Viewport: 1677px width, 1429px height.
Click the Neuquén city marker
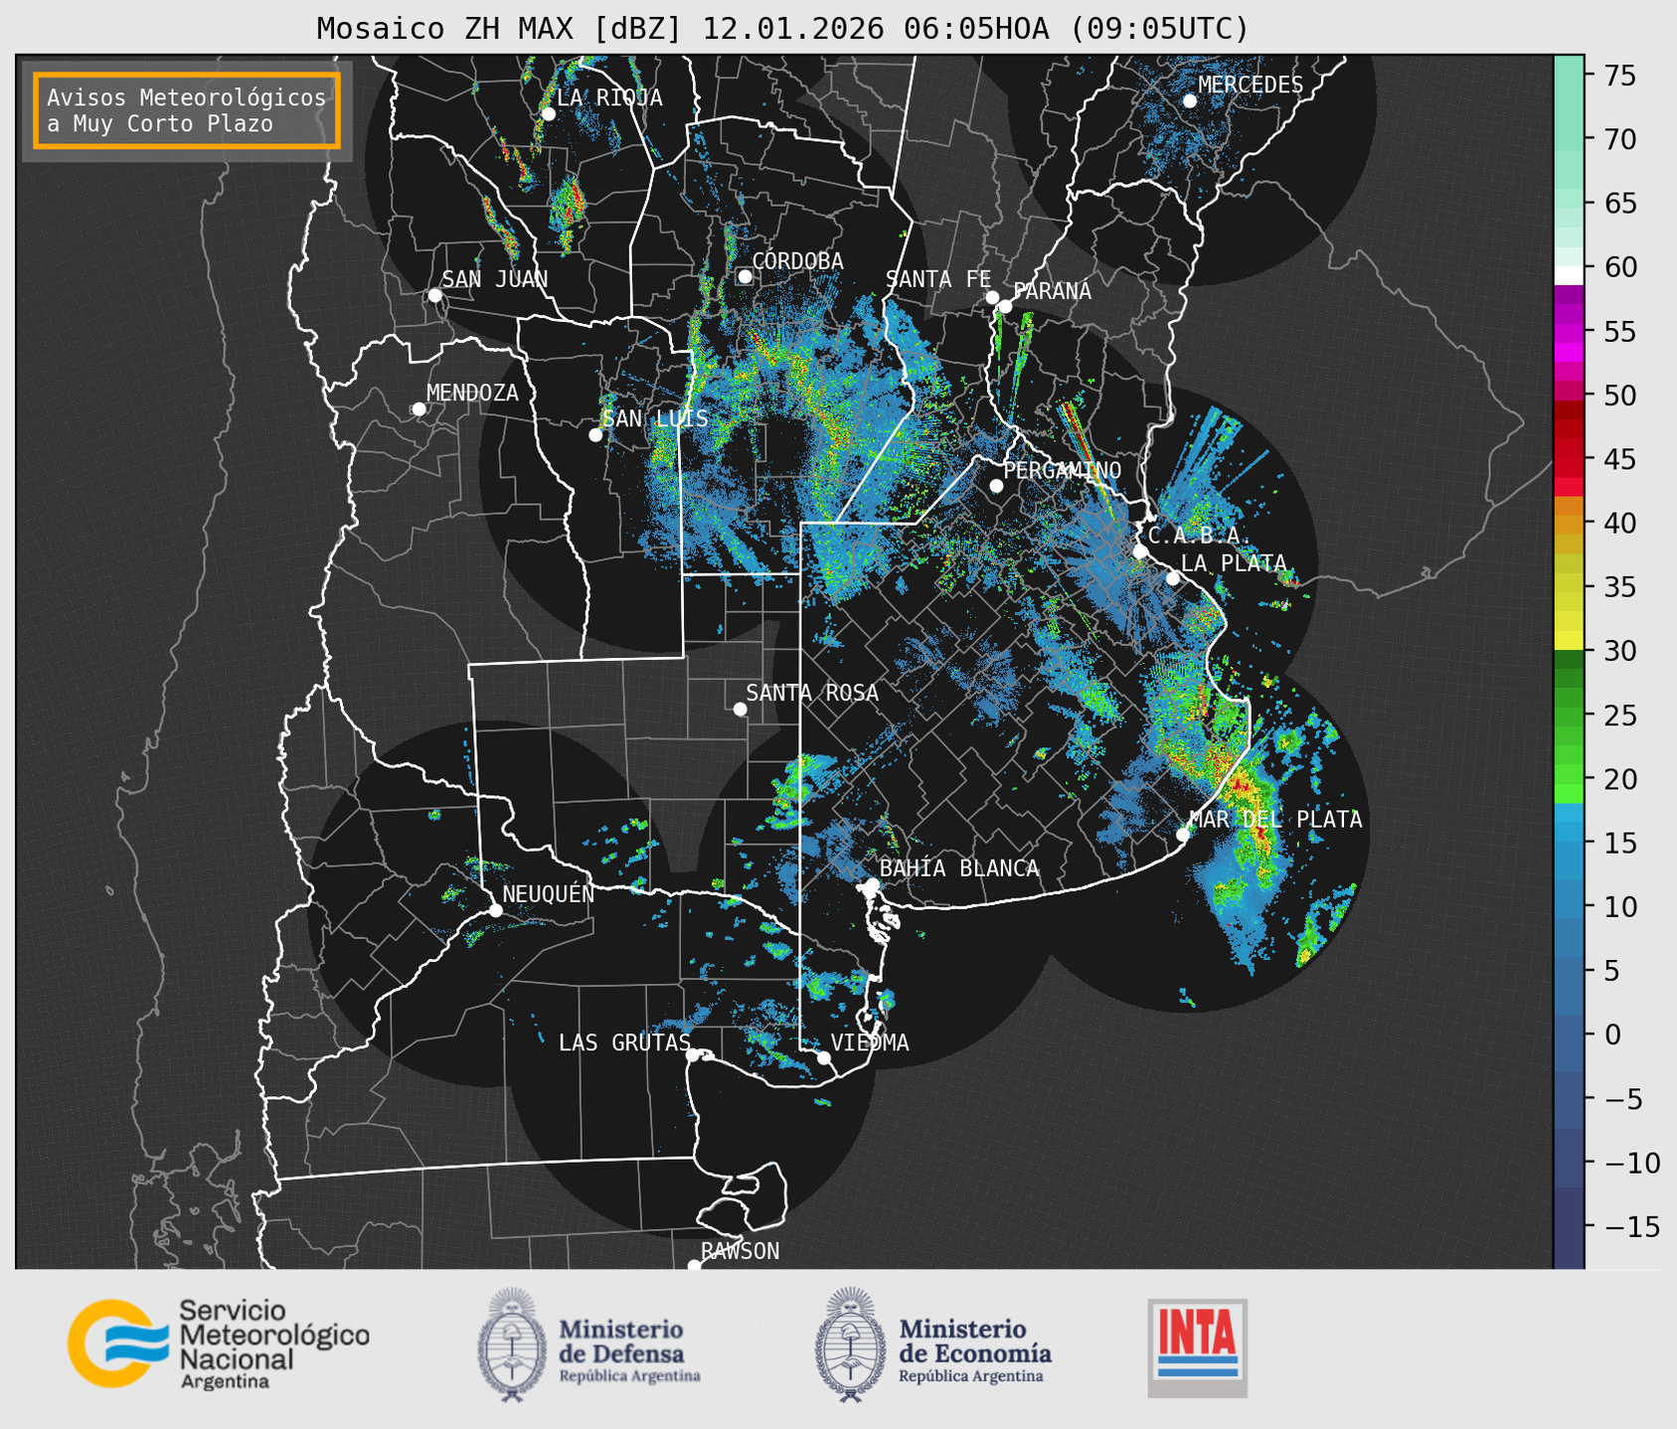(x=495, y=910)
